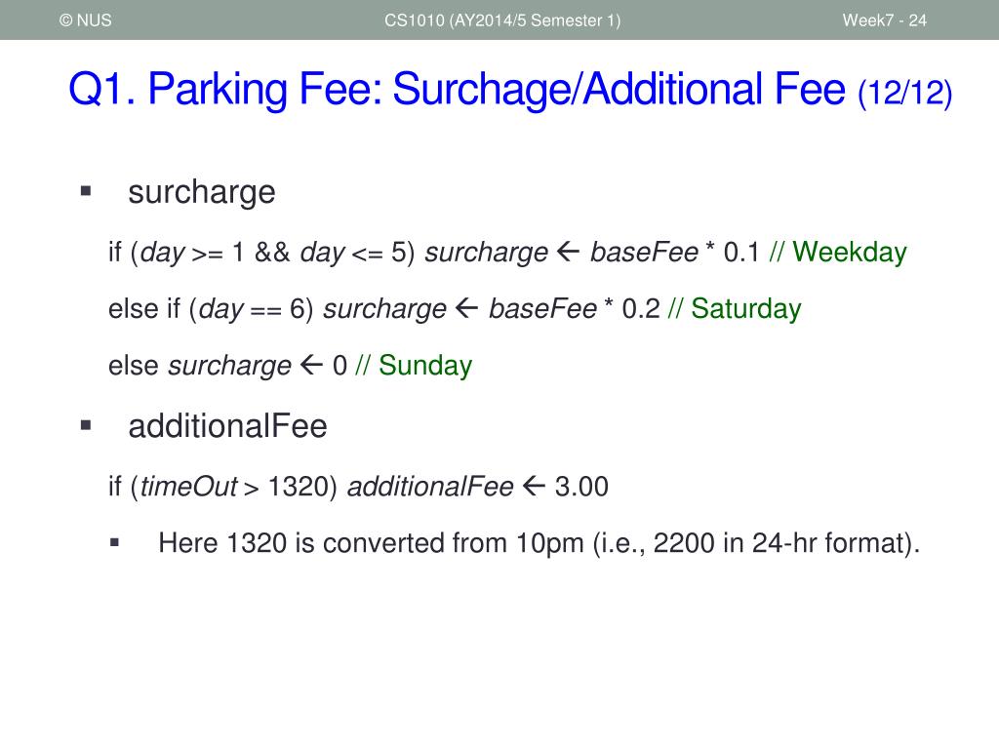Click the // Saturday green comment
The height and width of the screenshot is (749, 999).
click(734, 309)
